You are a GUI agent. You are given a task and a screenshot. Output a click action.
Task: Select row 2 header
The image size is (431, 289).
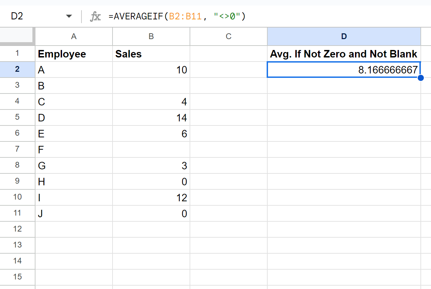pos(17,69)
